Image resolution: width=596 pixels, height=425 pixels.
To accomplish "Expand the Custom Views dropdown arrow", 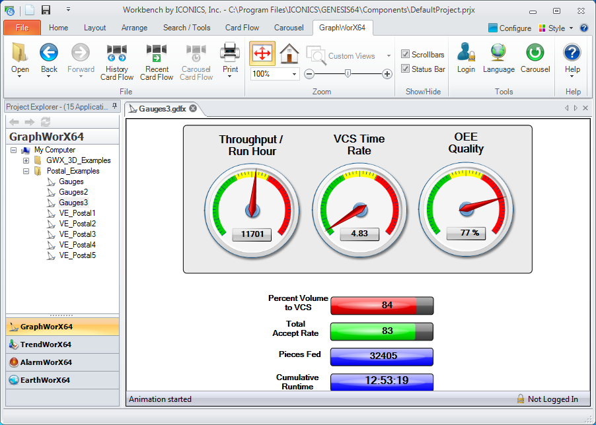I will coord(389,56).
